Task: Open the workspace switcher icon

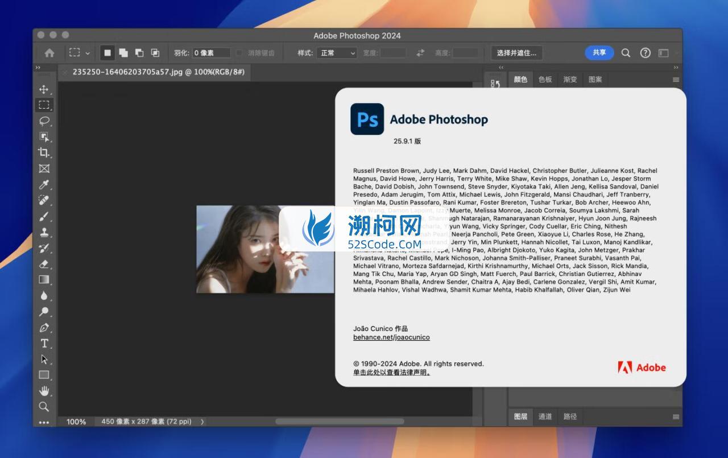Action: (663, 52)
